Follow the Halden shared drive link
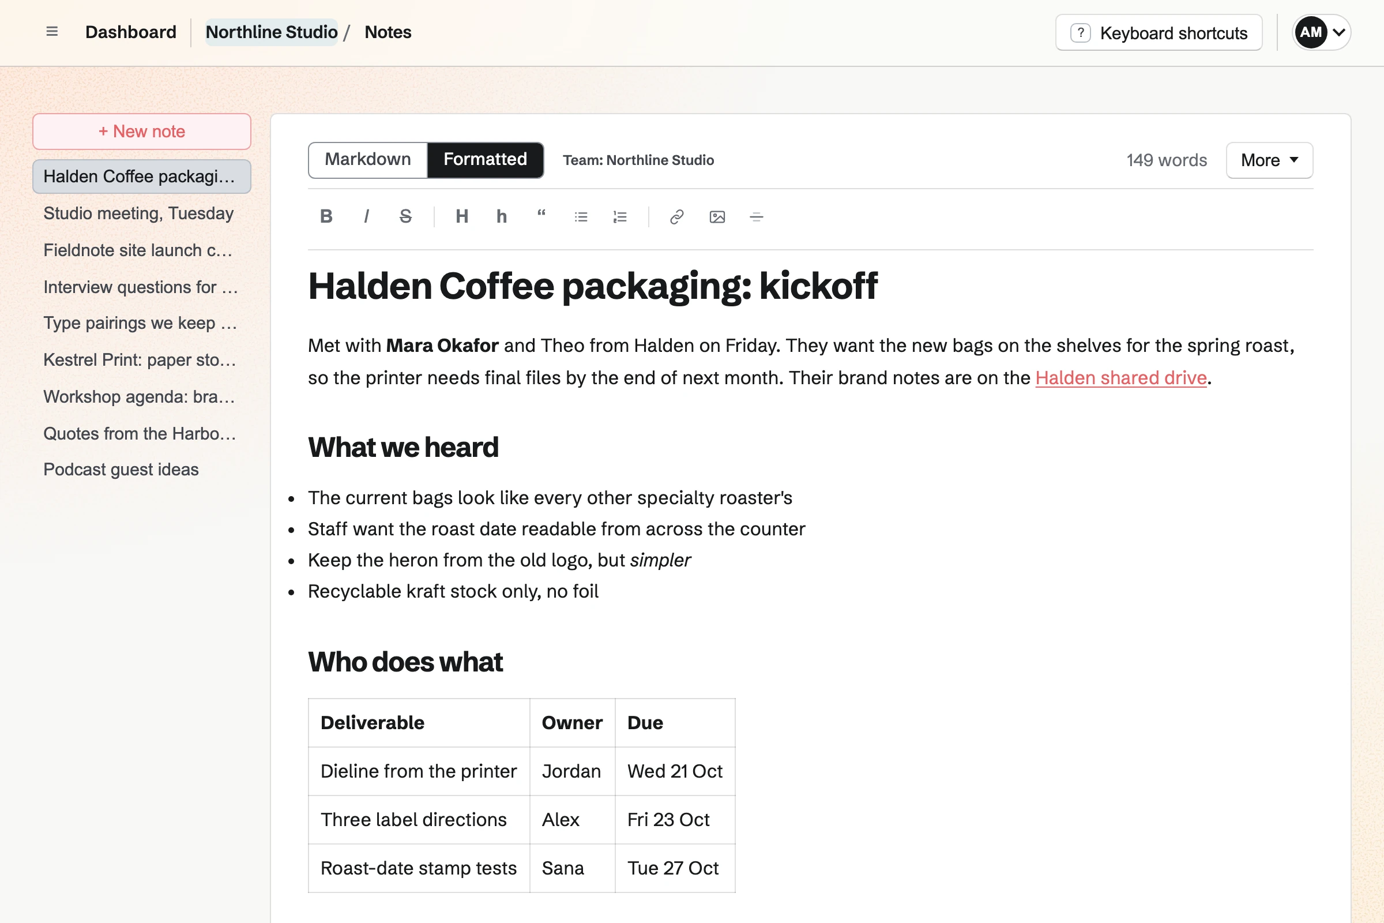Viewport: 1384px width, 923px height. point(1121,378)
